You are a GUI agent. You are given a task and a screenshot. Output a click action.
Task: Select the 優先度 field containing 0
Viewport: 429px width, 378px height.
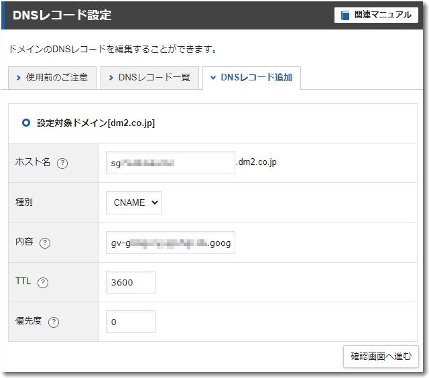[x=131, y=322]
